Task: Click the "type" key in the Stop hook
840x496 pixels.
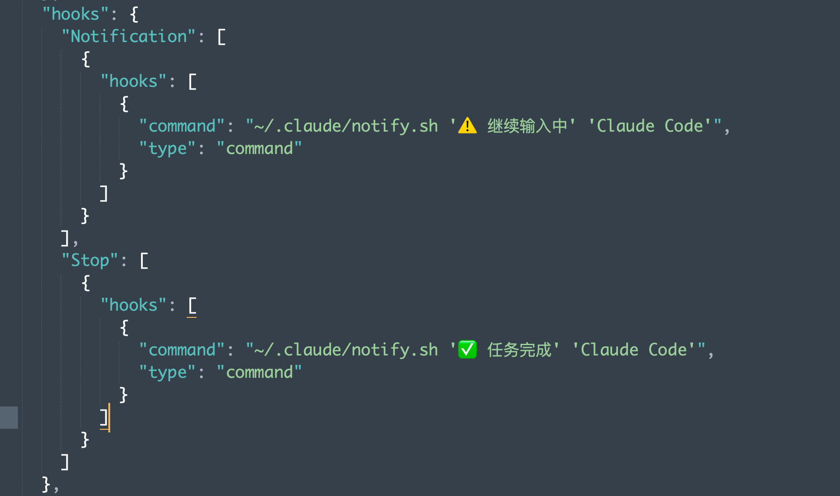Action: pyautogui.click(x=167, y=372)
